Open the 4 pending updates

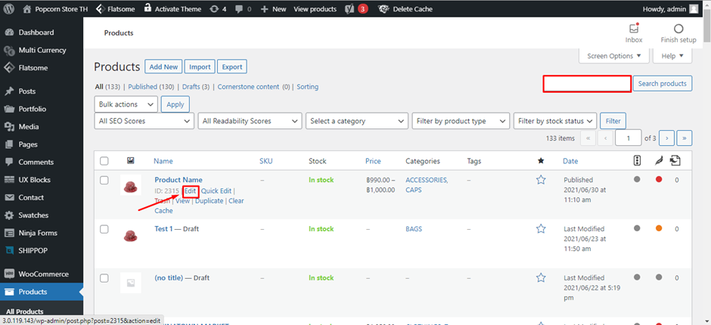point(218,8)
